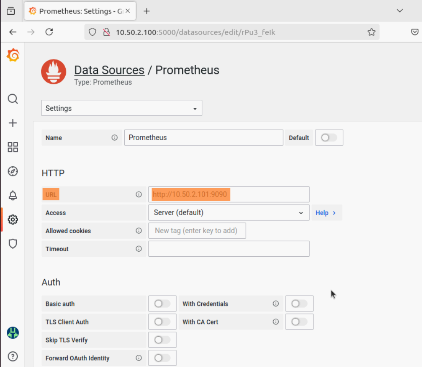Screen dimensions: 422x367
Task: Click the 'Auth' section heading
Action: [51, 282]
